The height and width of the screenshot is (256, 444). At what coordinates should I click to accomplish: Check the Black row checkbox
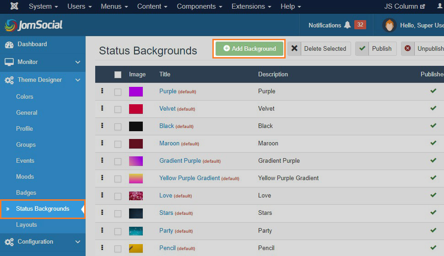(118, 127)
